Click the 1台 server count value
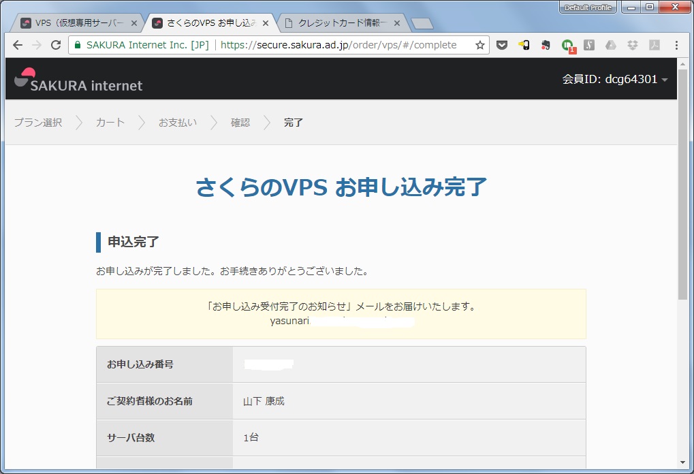Screen dimensions: 694x474 [251, 438]
